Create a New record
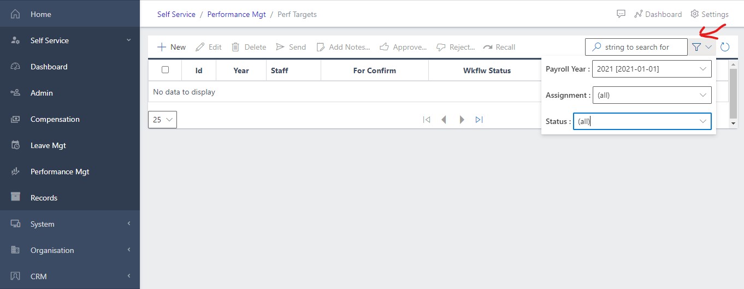 tap(172, 47)
